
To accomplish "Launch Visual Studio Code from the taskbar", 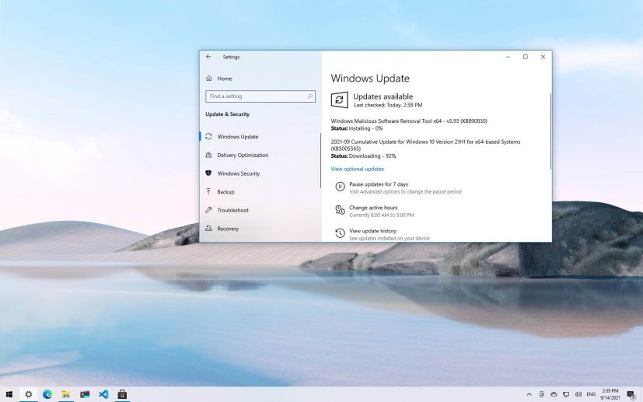I will [x=103, y=394].
